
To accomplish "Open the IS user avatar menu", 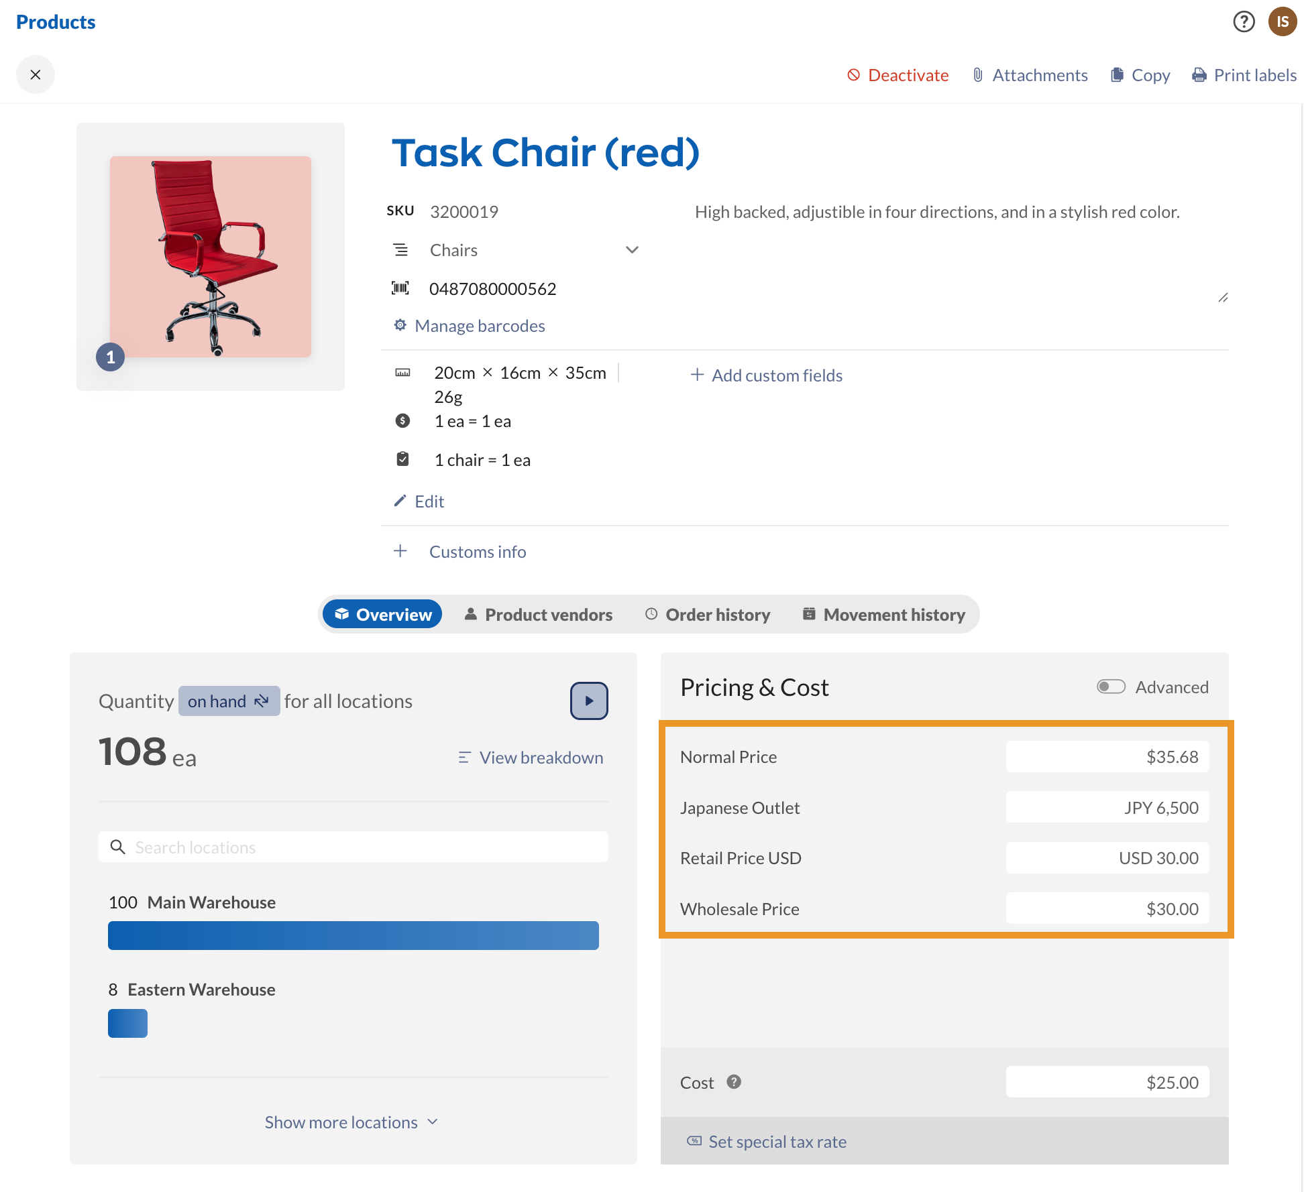I will (x=1282, y=22).
